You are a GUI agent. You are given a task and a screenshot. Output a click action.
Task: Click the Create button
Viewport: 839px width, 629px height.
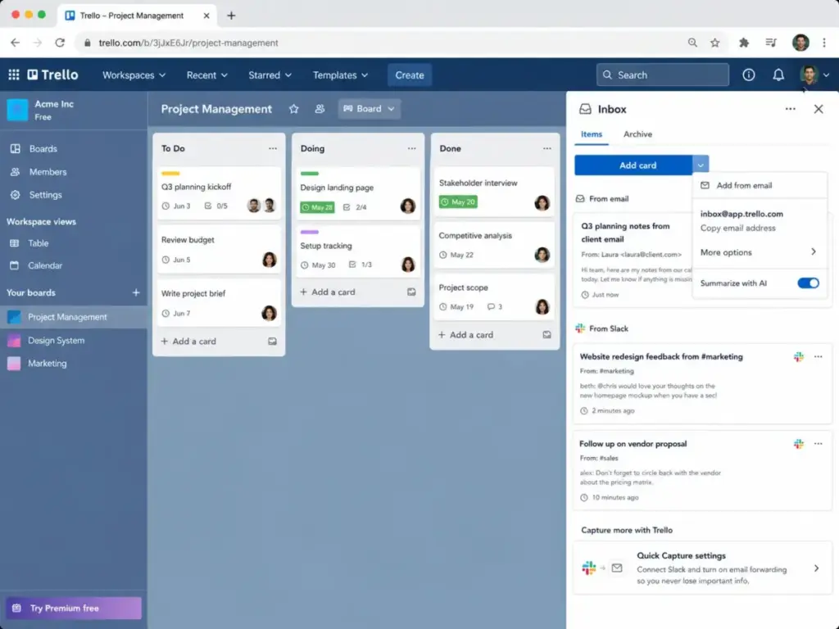pos(410,75)
